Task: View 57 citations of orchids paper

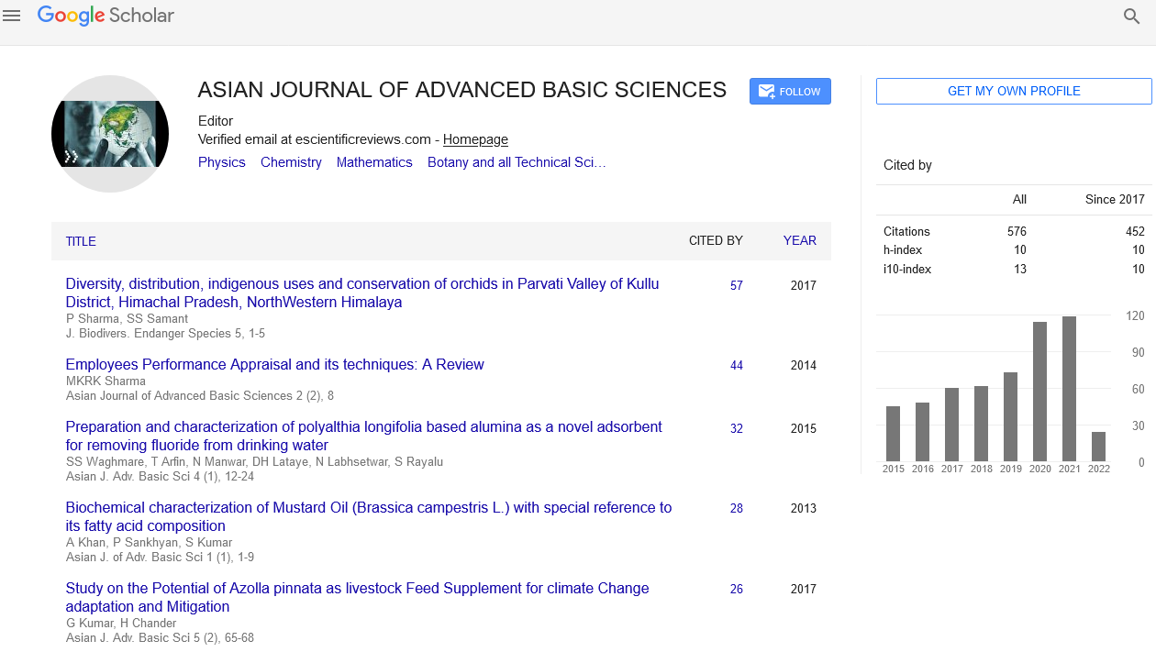Action: [737, 285]
